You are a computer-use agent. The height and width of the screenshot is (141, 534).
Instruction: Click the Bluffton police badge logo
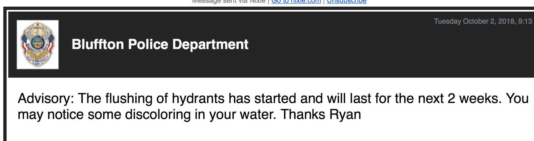(38, 45)
